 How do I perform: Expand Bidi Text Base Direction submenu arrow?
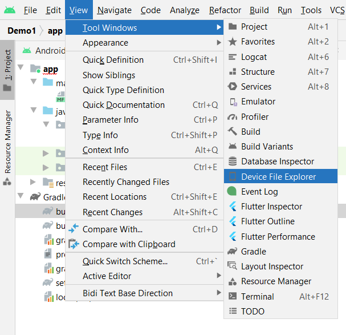point(219,293)
